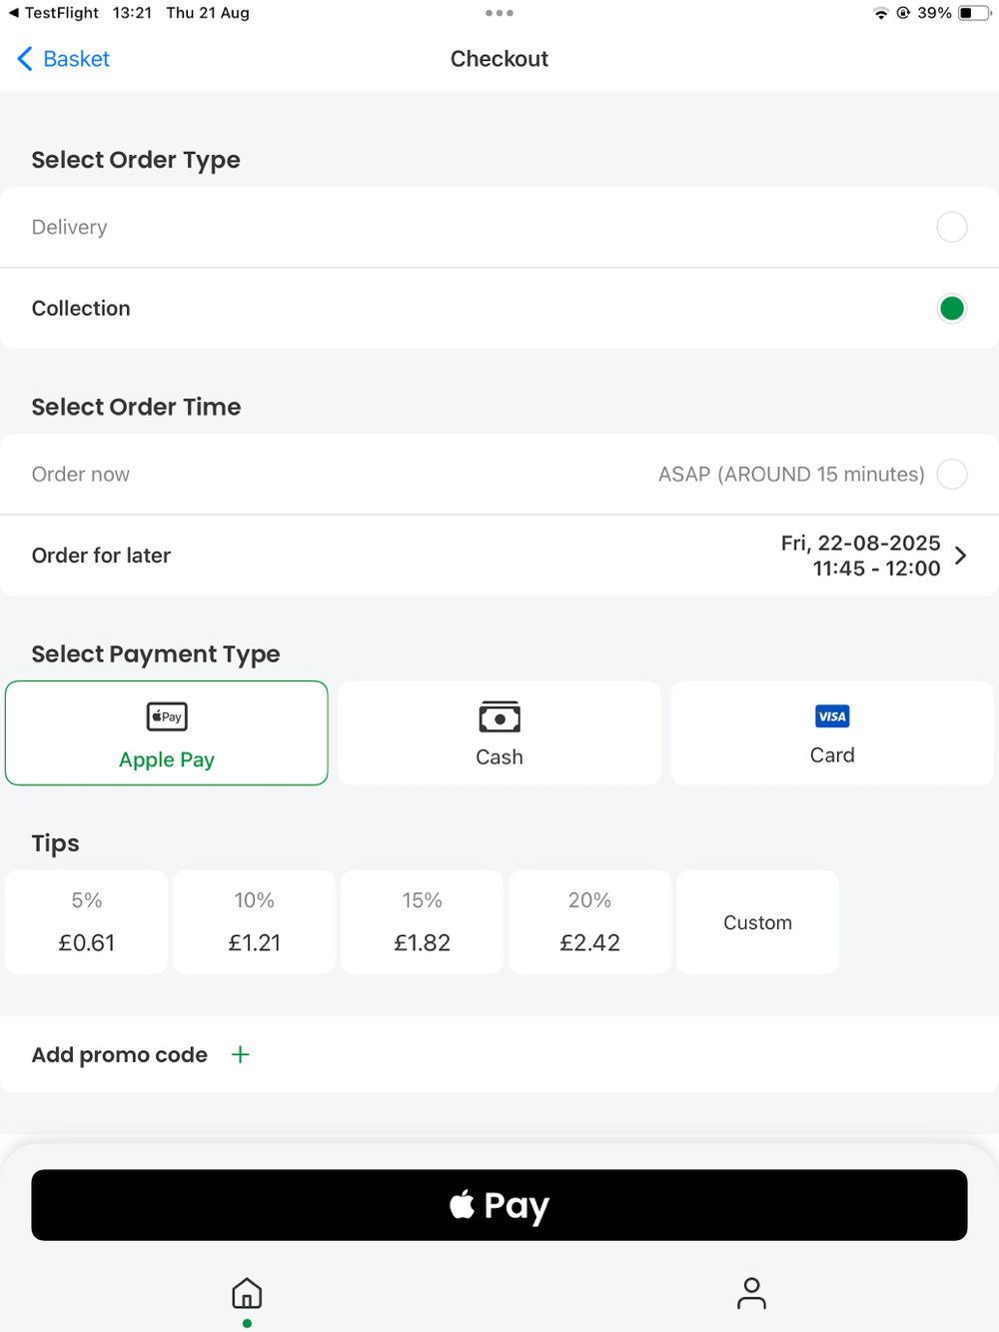This screenshot has width=999, height=1332.
Task: Return to TestFlight from status bar
Action: pyautogui.click(x=53, y=13)
